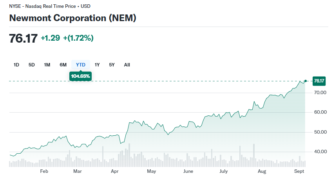This screenshot has height=183, width=333.
Task: Display the All time range
Action: click(x=127, y=65)
